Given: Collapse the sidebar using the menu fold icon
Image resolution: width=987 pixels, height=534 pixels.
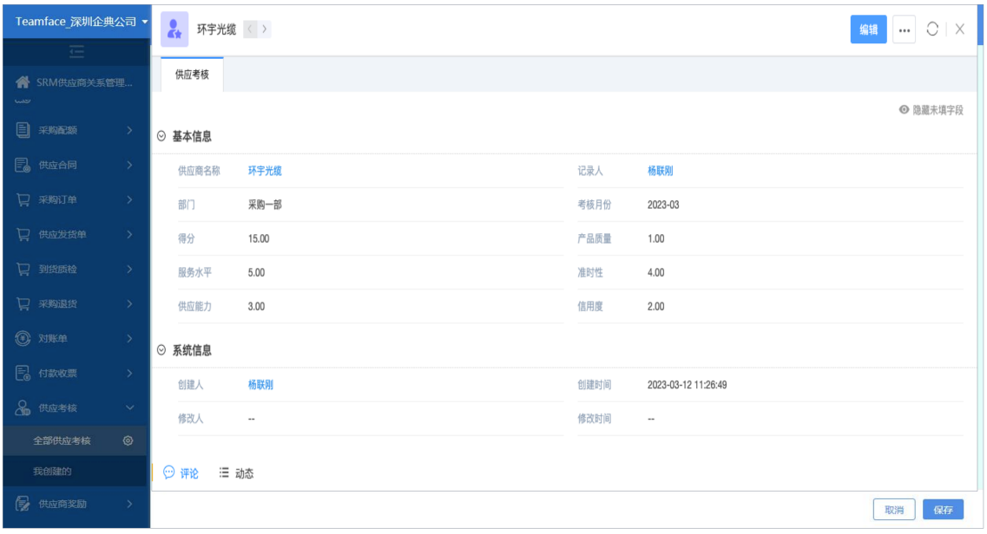Looking at the screenshot, I should pyautogui.click(x=76, y=52).
